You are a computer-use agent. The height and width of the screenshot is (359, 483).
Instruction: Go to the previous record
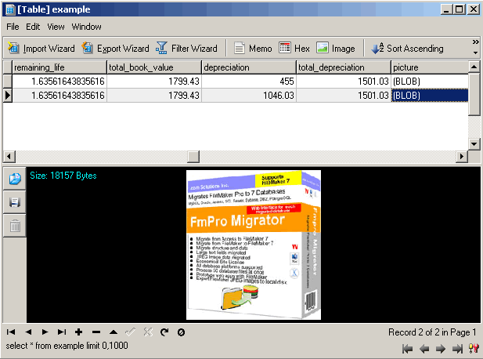pyautogui.click(x=28, y=332)
